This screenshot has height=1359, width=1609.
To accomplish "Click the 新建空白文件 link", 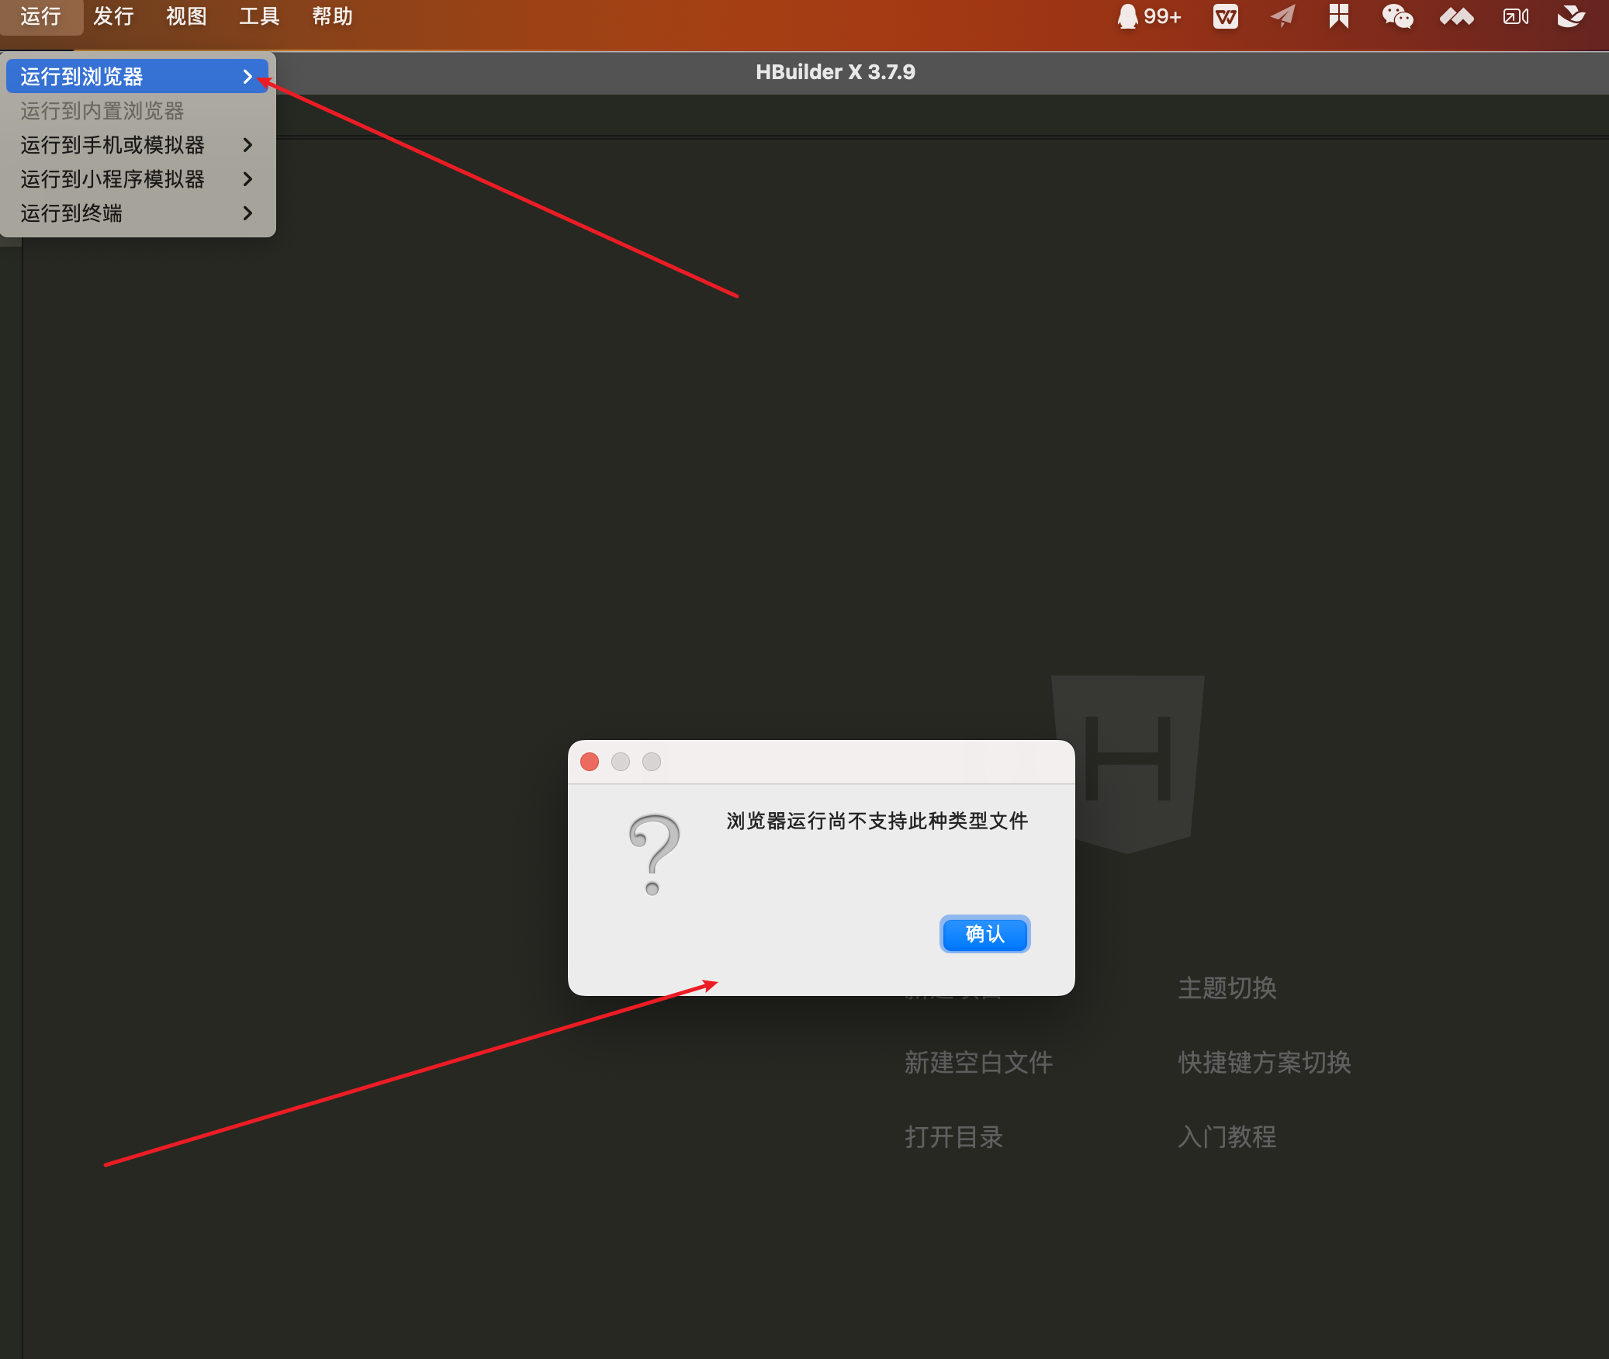I will point(978,1063).
